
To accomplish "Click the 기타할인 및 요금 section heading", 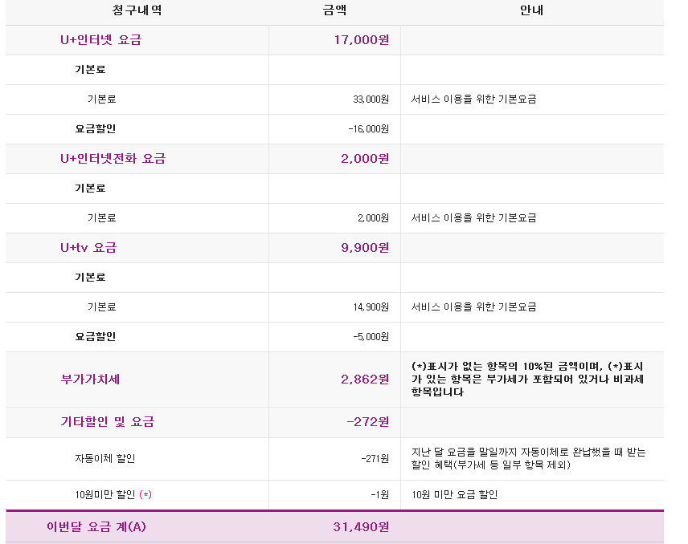I will pyautogui.click(x=108, y=422).
